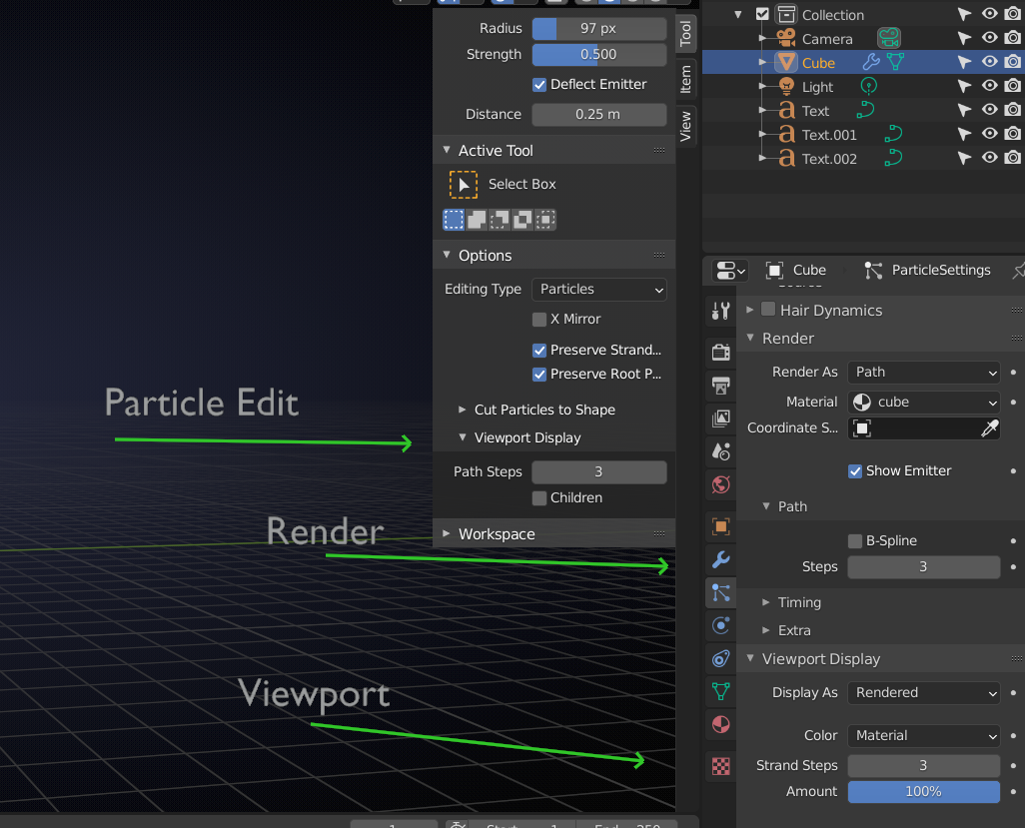Hide Text.002 in viewport via eye icon
Image resolution: width=1025 pixels, height=828 pixels.
pos(990,158)
